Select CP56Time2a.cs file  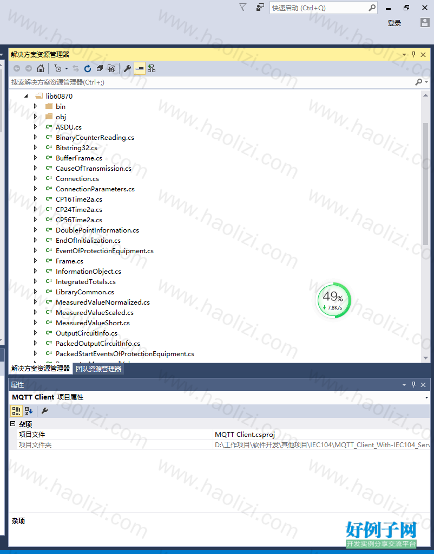tap(79, 220)
